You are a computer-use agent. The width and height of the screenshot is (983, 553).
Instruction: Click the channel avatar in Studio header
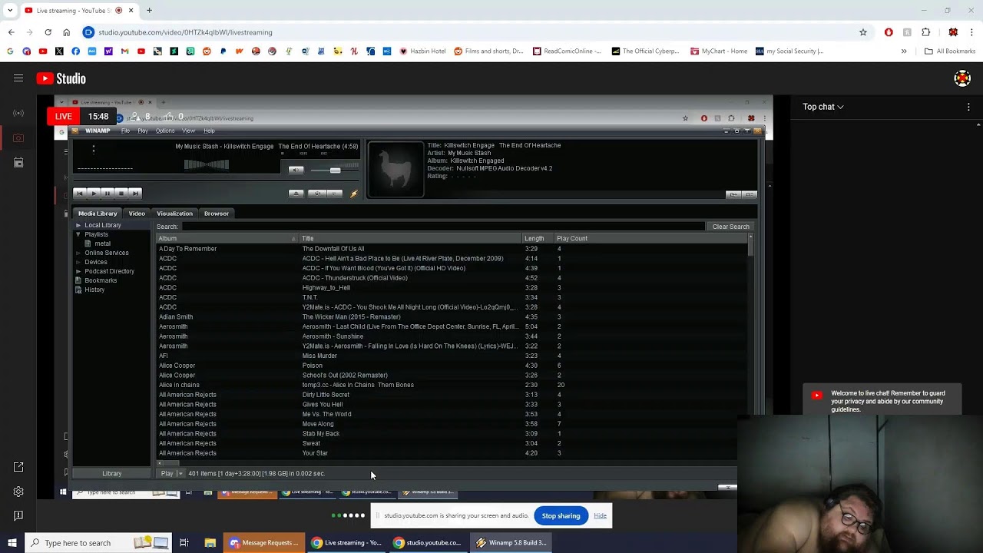coord(962,78)
